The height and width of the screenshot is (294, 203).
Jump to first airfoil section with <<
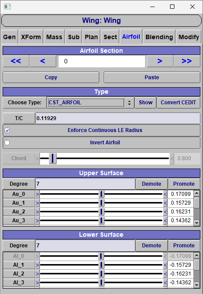tap(16, 61)
